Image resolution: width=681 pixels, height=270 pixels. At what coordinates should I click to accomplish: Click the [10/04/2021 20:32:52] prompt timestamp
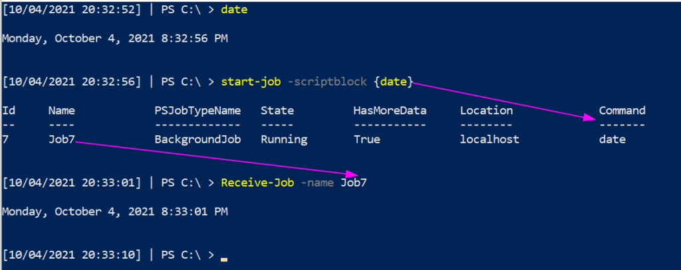71,9
